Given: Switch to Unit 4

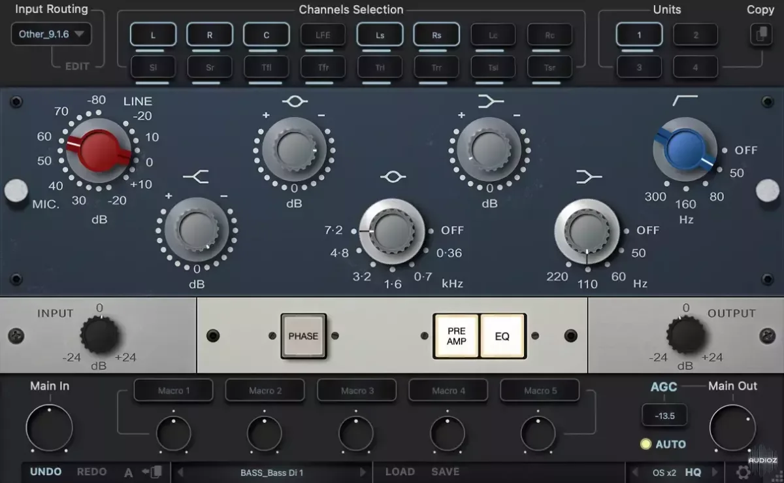Looking at the screenshot, I should (696, 67).
